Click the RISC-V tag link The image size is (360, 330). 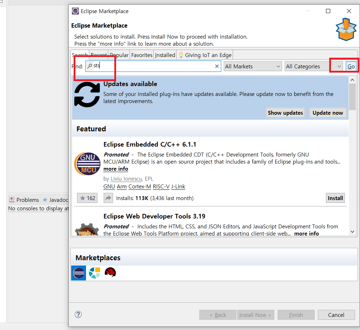point(161,187)
